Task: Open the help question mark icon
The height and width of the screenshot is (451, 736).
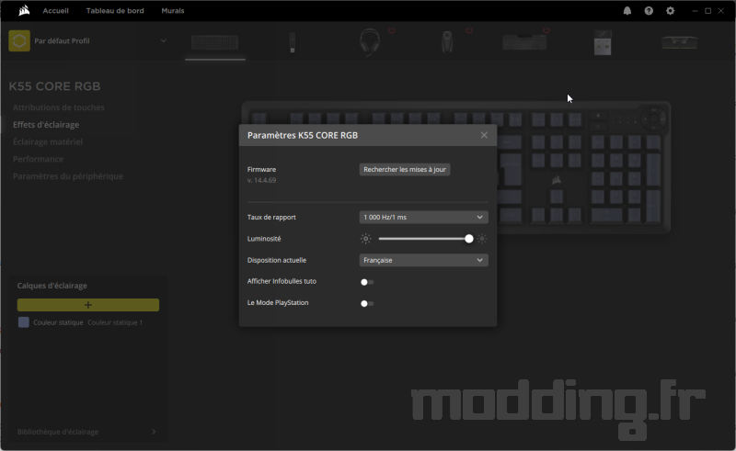Action: click(649, 11)
